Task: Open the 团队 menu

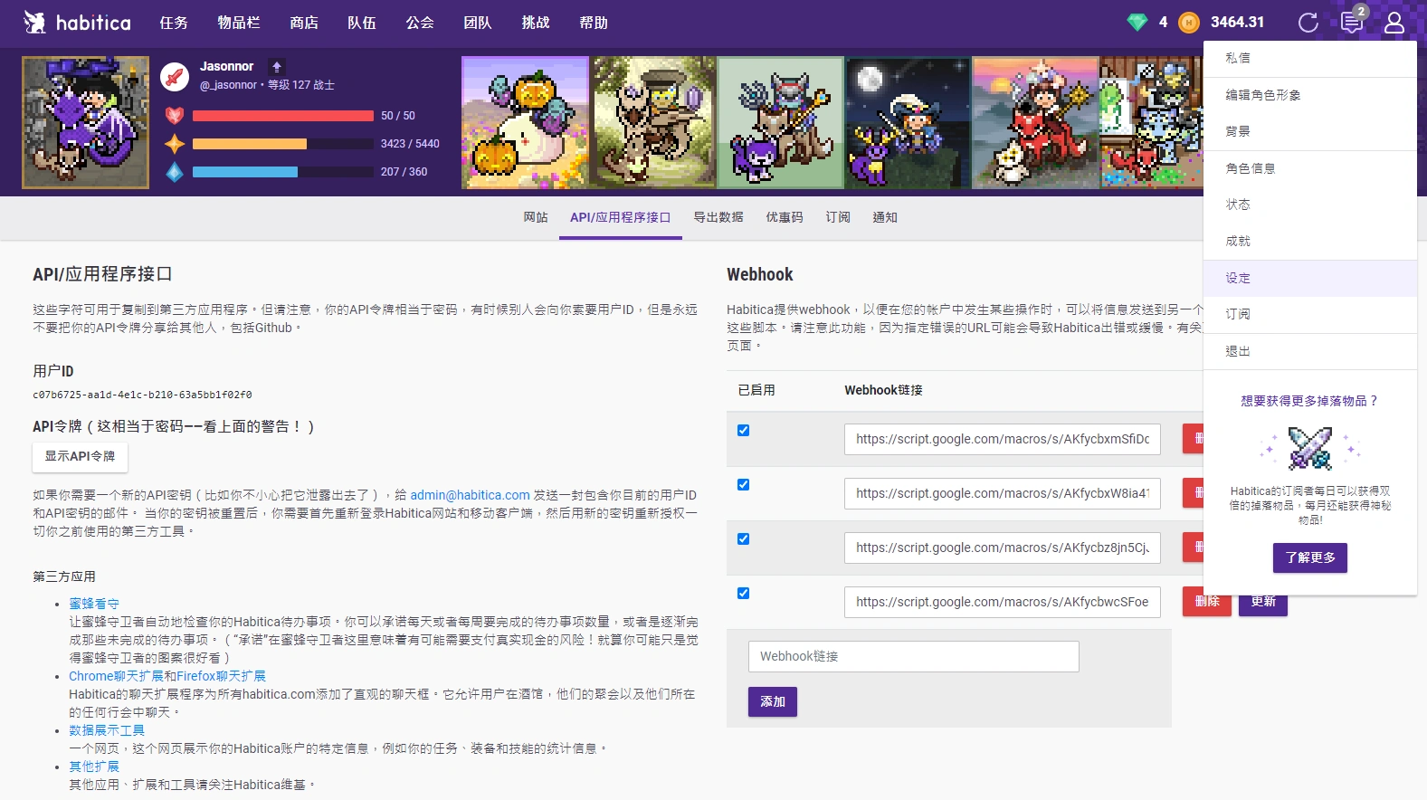Action: [x=478, y=23]
